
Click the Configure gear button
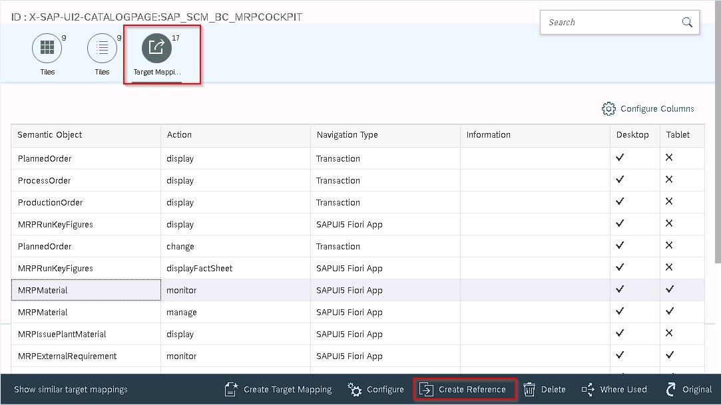click(376, 390)
